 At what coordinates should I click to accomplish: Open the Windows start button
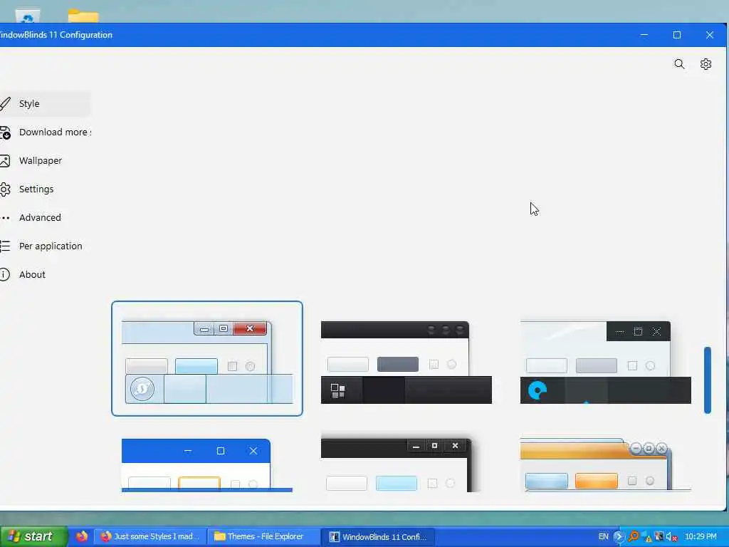(33, 537)
